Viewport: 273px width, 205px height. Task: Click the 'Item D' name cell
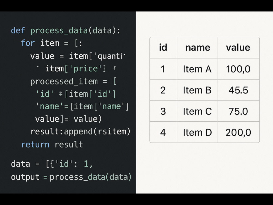click(x=197, y=132)
